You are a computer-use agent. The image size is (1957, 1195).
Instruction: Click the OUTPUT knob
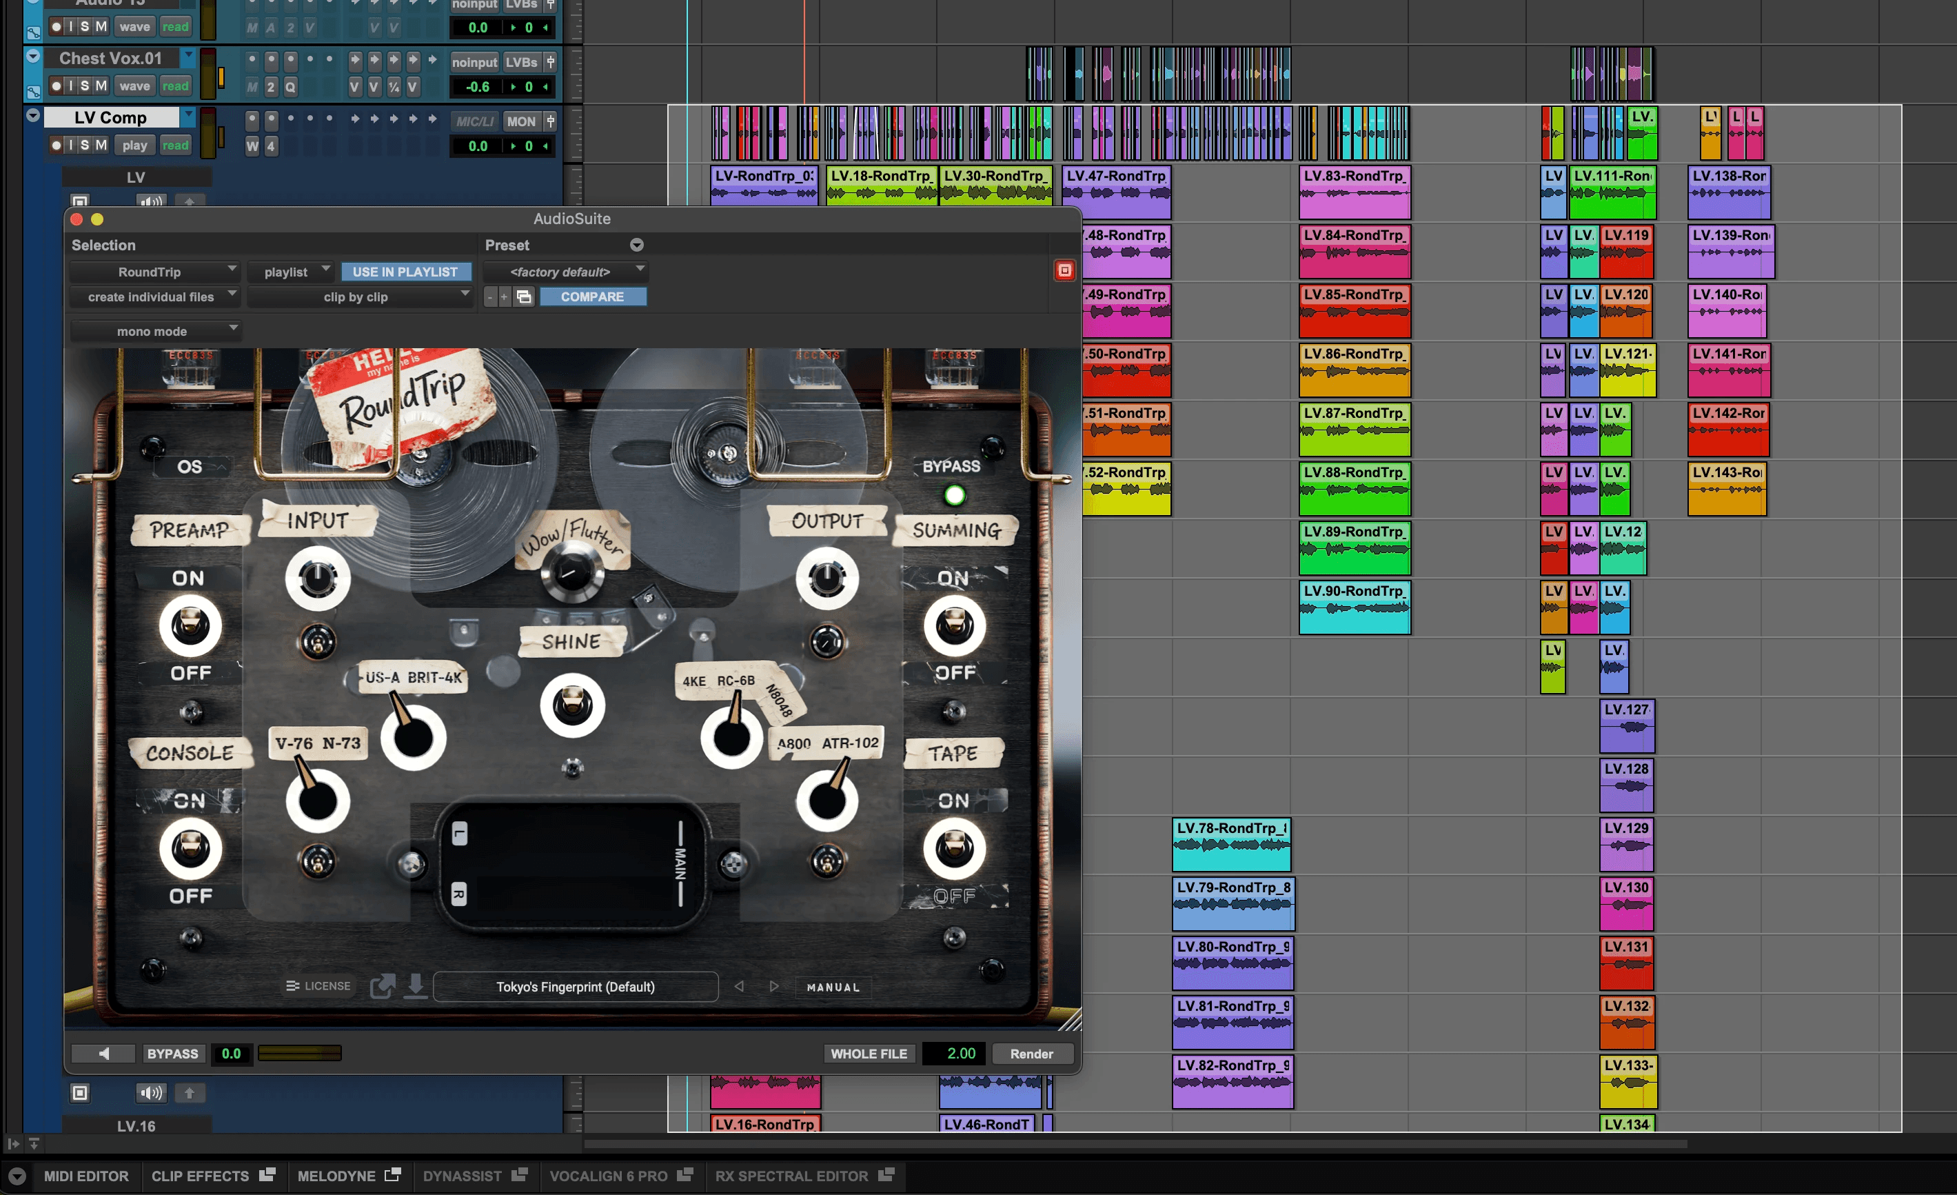(827, 578)
